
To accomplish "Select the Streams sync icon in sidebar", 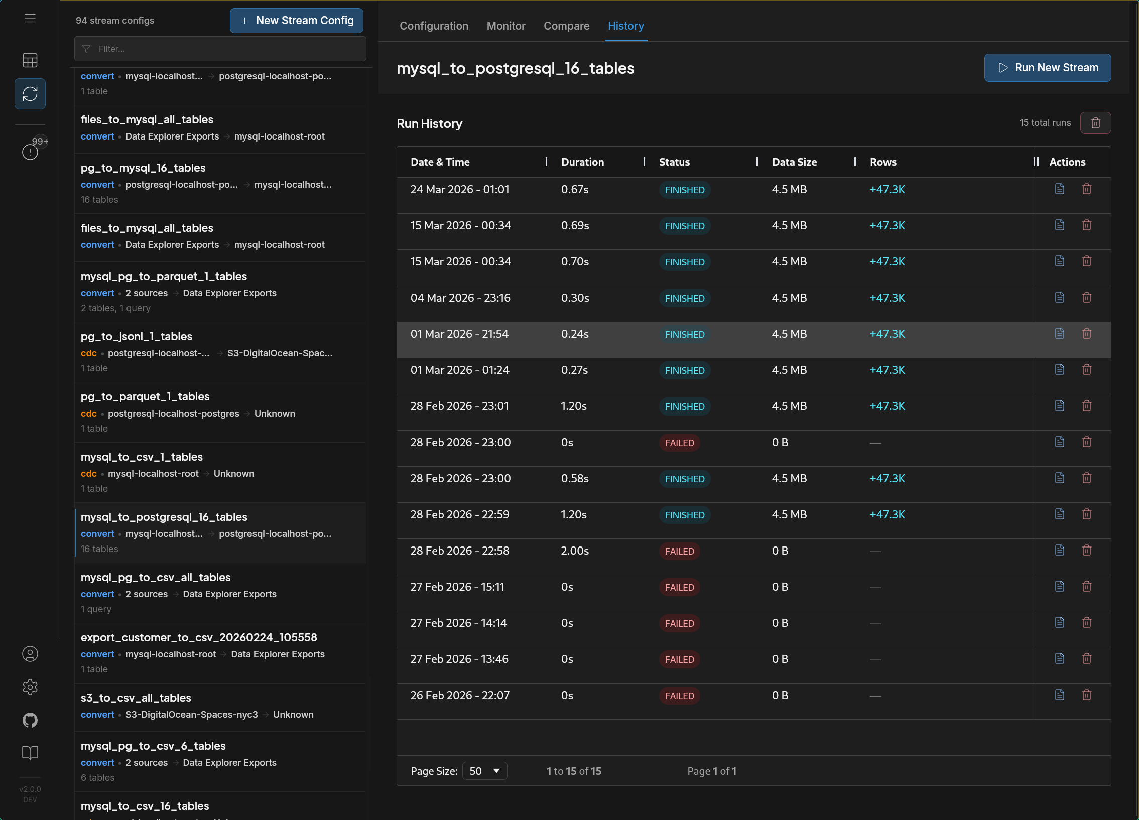I will [30, 94].
